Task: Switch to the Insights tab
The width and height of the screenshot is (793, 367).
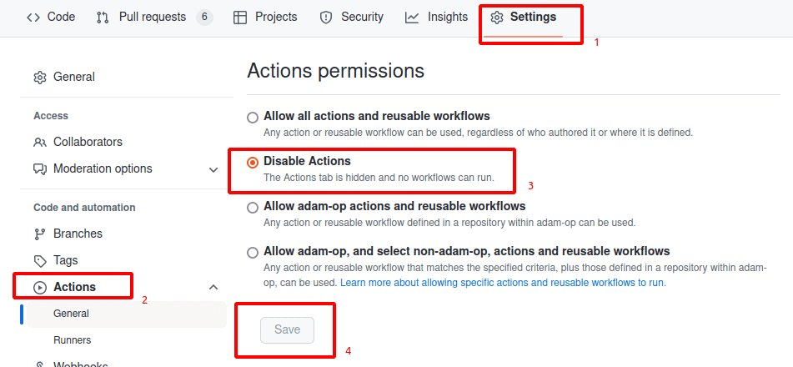Action: (x=448, y=18)
